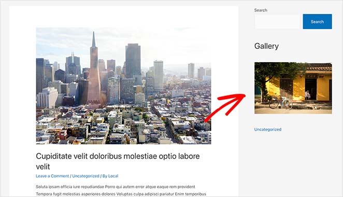This screenshot has height=197, width=343.
Task: Click the blue Search button
Action: [317, 21]
